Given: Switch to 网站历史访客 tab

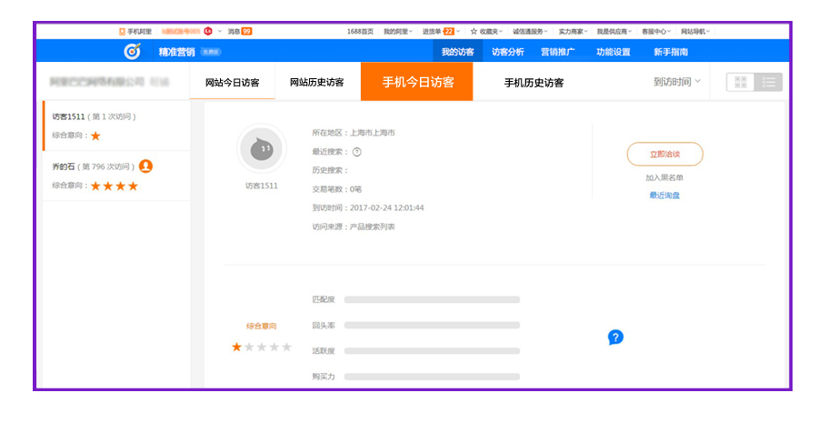Looking at the screenshot, I should [x=317, y=82].
